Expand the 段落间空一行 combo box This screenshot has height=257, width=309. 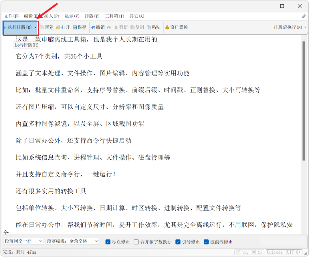23,241
